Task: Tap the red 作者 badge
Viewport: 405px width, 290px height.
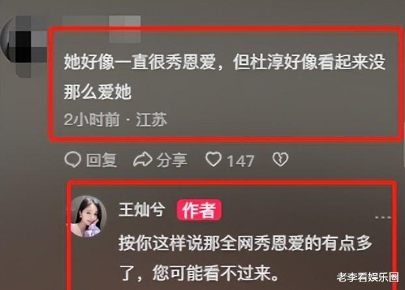Action: pos(199,210)
